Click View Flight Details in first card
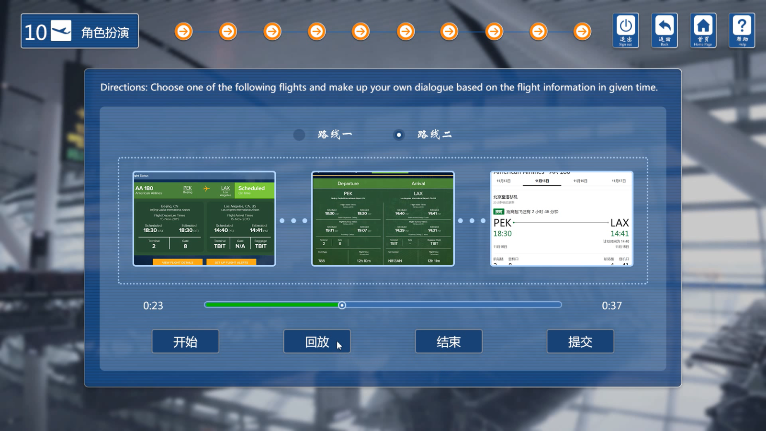The image size is (766, 431). [x=178, y=262]
